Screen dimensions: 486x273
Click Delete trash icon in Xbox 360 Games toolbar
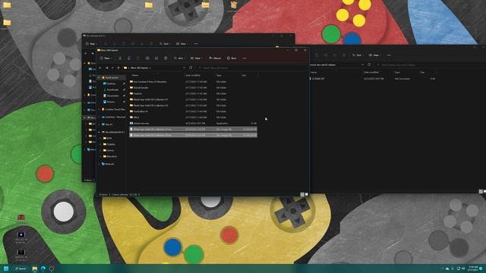(166, 58)
